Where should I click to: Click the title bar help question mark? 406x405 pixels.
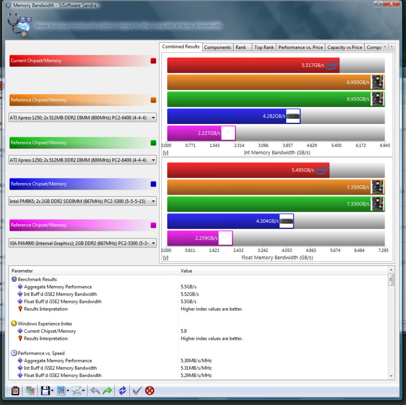[x=378, y=3]
